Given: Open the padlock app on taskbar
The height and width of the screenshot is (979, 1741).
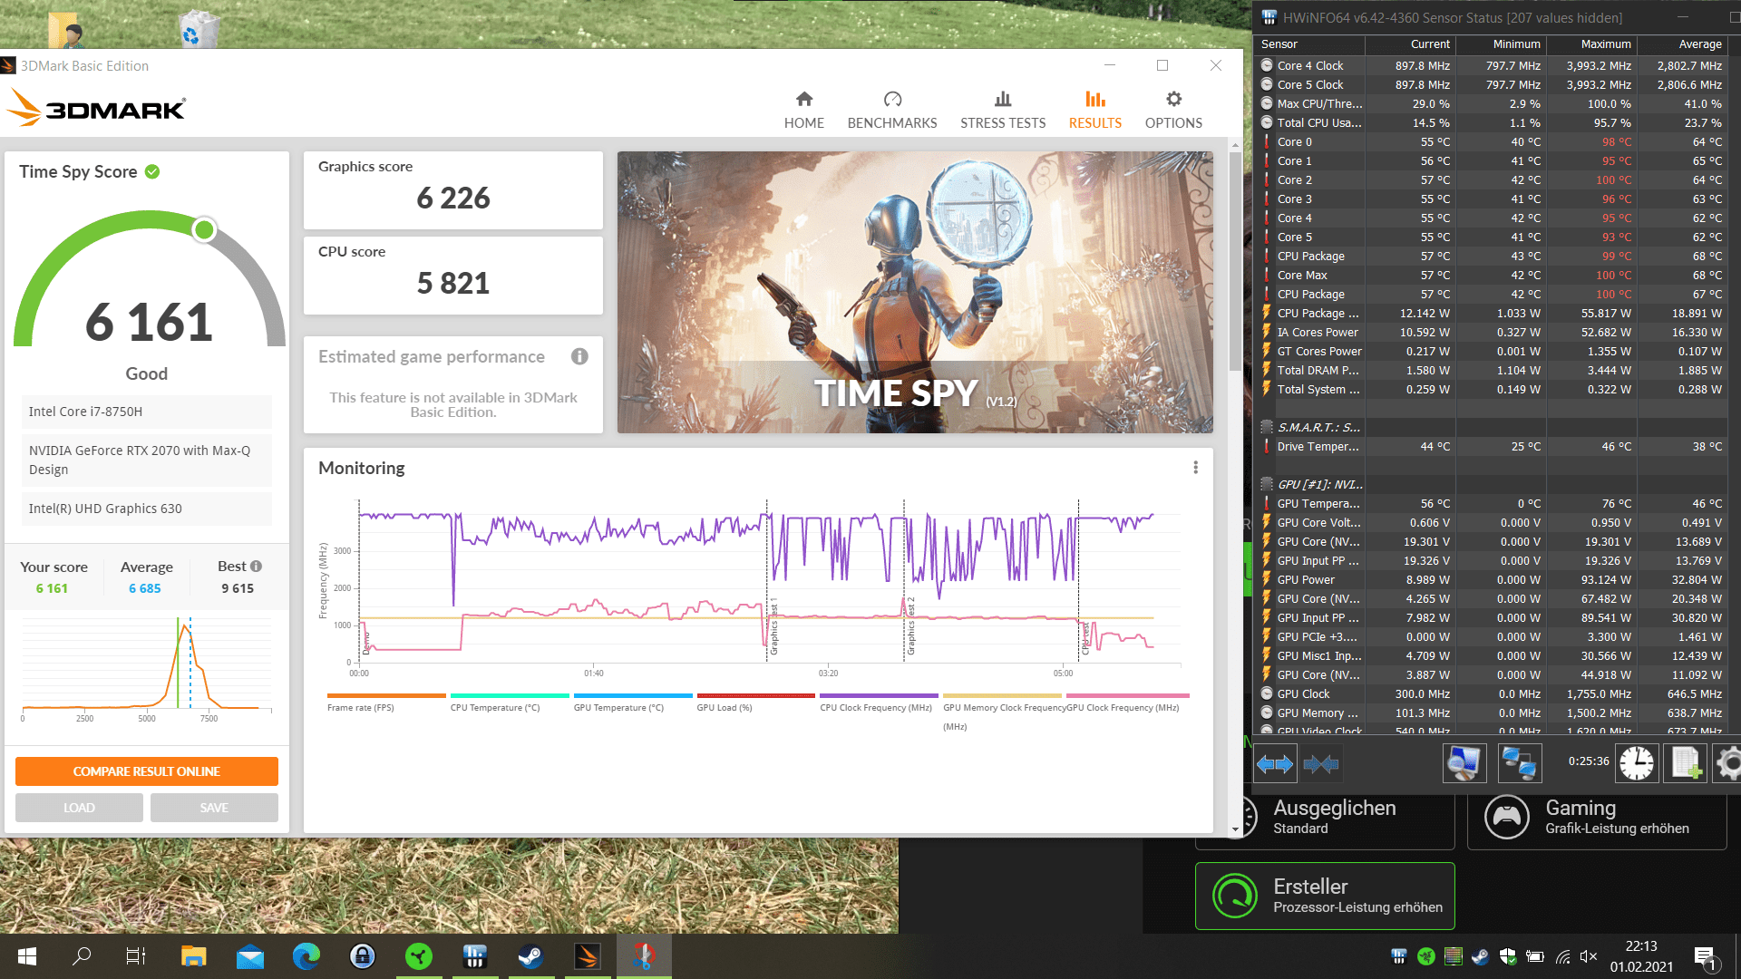Looking at the screenshot, I should coord(363,956).
